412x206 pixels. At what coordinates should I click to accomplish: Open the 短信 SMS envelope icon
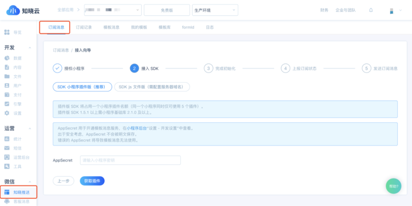[x=7, y=148]
